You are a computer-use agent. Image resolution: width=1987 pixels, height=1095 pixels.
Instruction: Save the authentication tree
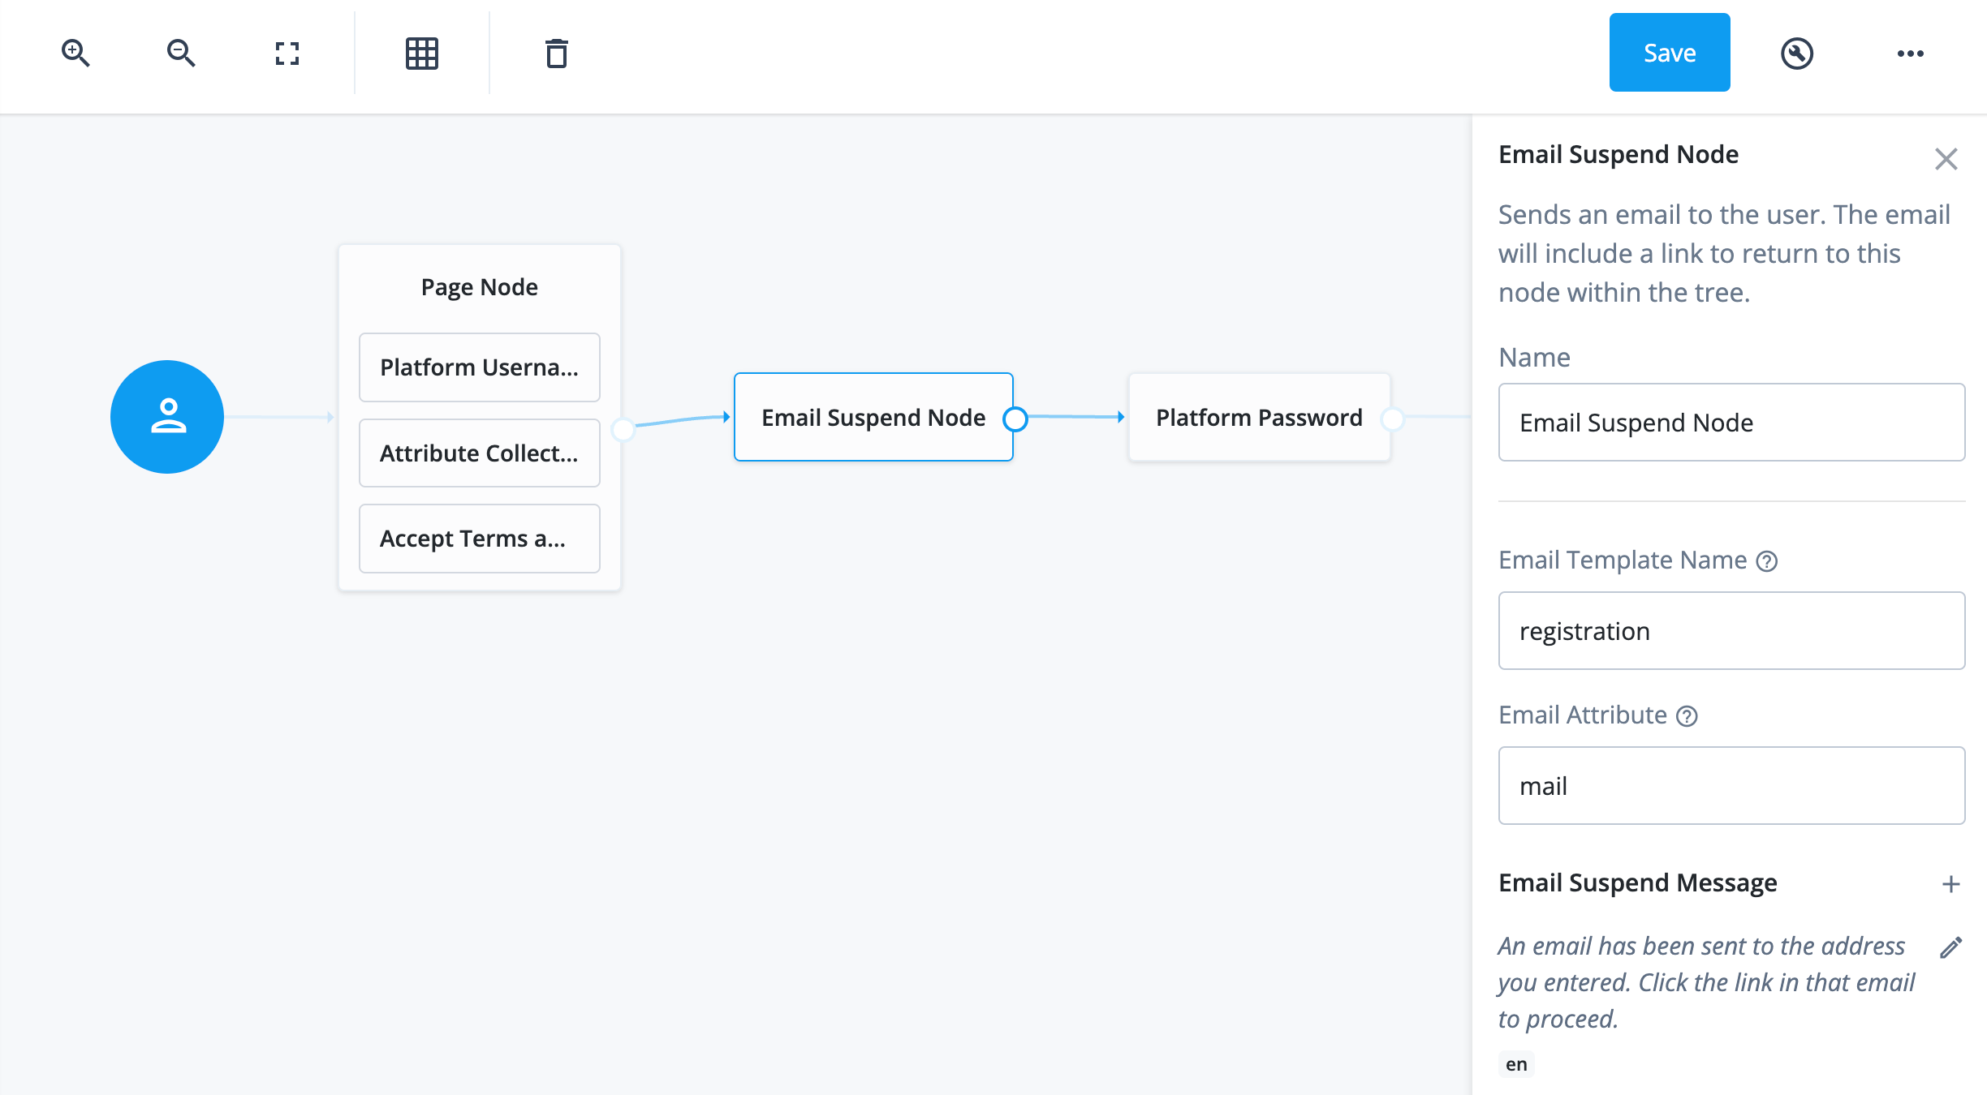tap(1669, 52)
